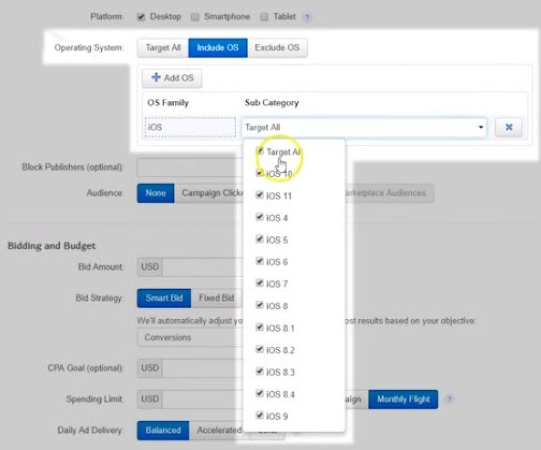Select Monthly Flight spending limit
The height and width of the screenshot is (450, 541).
click(403, 399)
